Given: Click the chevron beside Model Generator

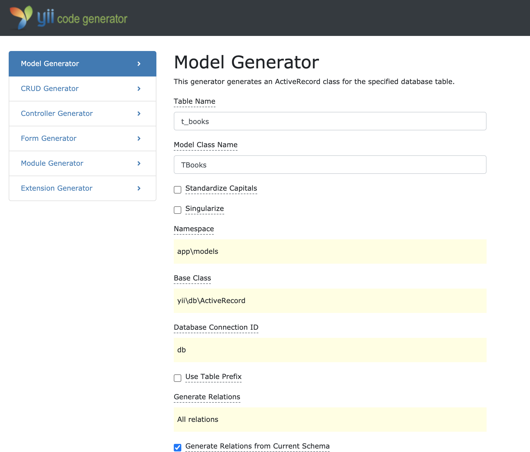Looking at the screenshot, I should pos(139,64).
